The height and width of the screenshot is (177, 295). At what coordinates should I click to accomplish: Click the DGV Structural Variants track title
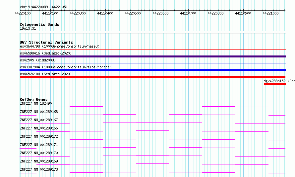(x=46, y=42)
